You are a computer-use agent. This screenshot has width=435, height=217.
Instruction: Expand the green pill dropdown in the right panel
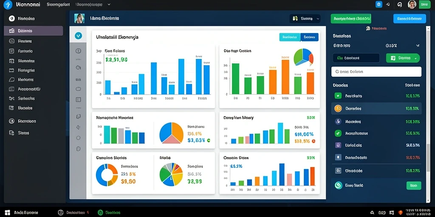(403, 58)
